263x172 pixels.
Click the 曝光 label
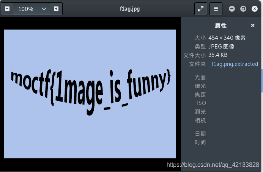coord(200,86)
